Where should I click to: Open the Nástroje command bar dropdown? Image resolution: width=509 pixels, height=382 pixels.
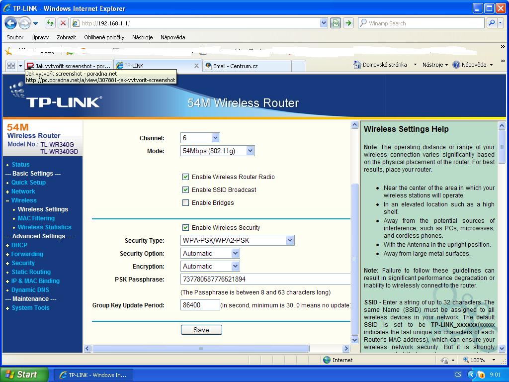point(435,65)
